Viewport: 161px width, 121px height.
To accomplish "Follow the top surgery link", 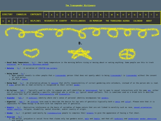I will tap(52, 68).
